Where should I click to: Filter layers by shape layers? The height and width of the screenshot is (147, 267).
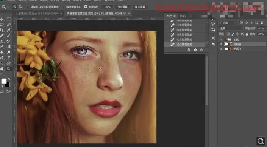pyautogui.click(x=257, y=23)
